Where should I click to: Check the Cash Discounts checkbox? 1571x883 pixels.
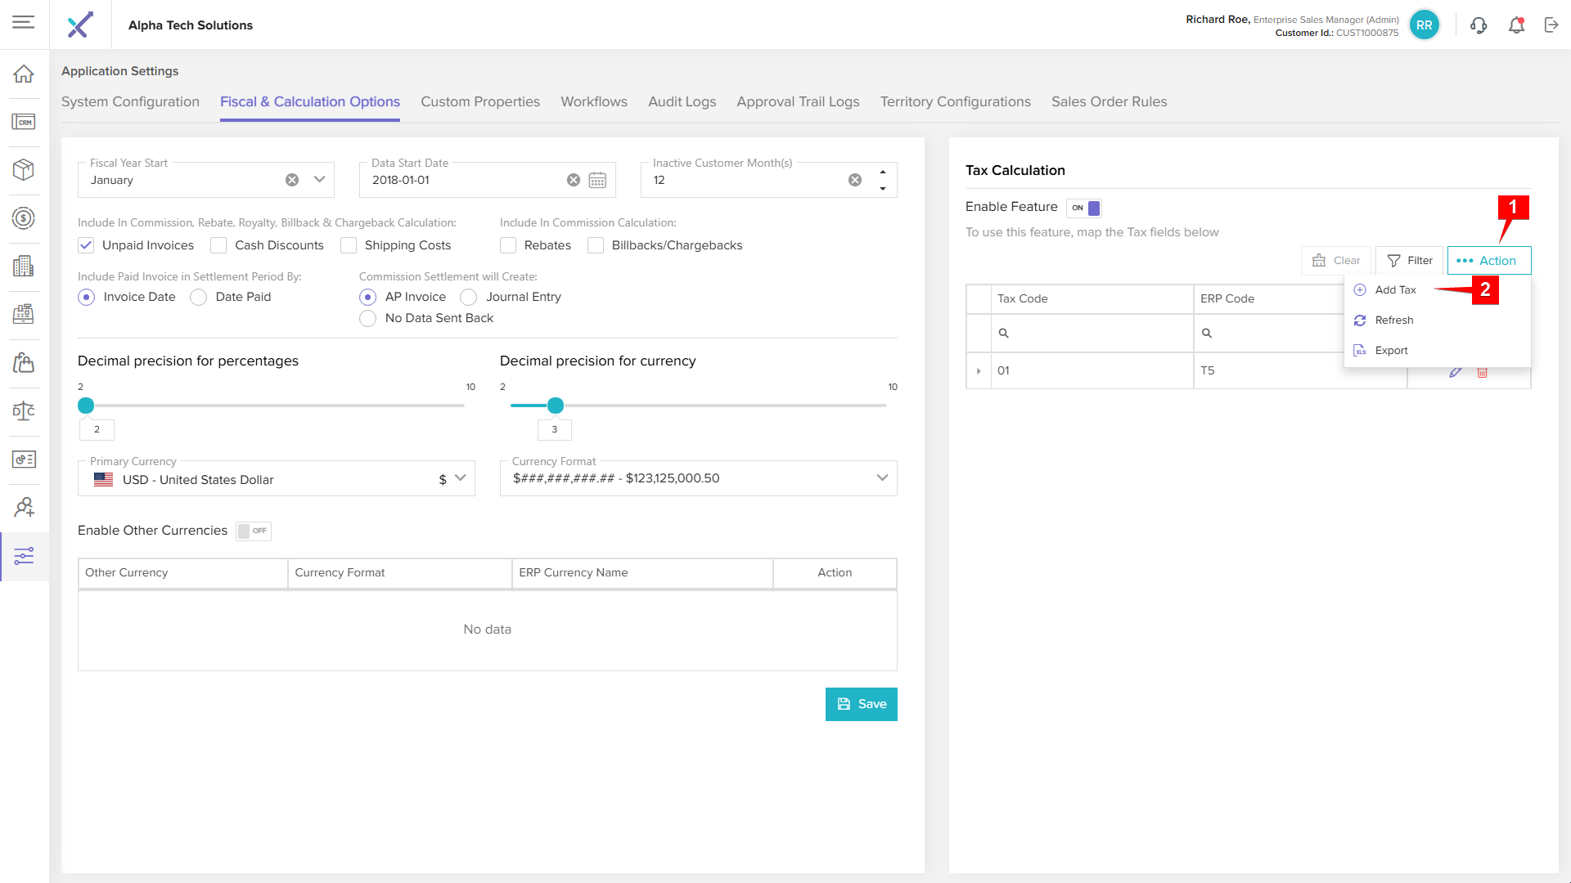(218, 245)
